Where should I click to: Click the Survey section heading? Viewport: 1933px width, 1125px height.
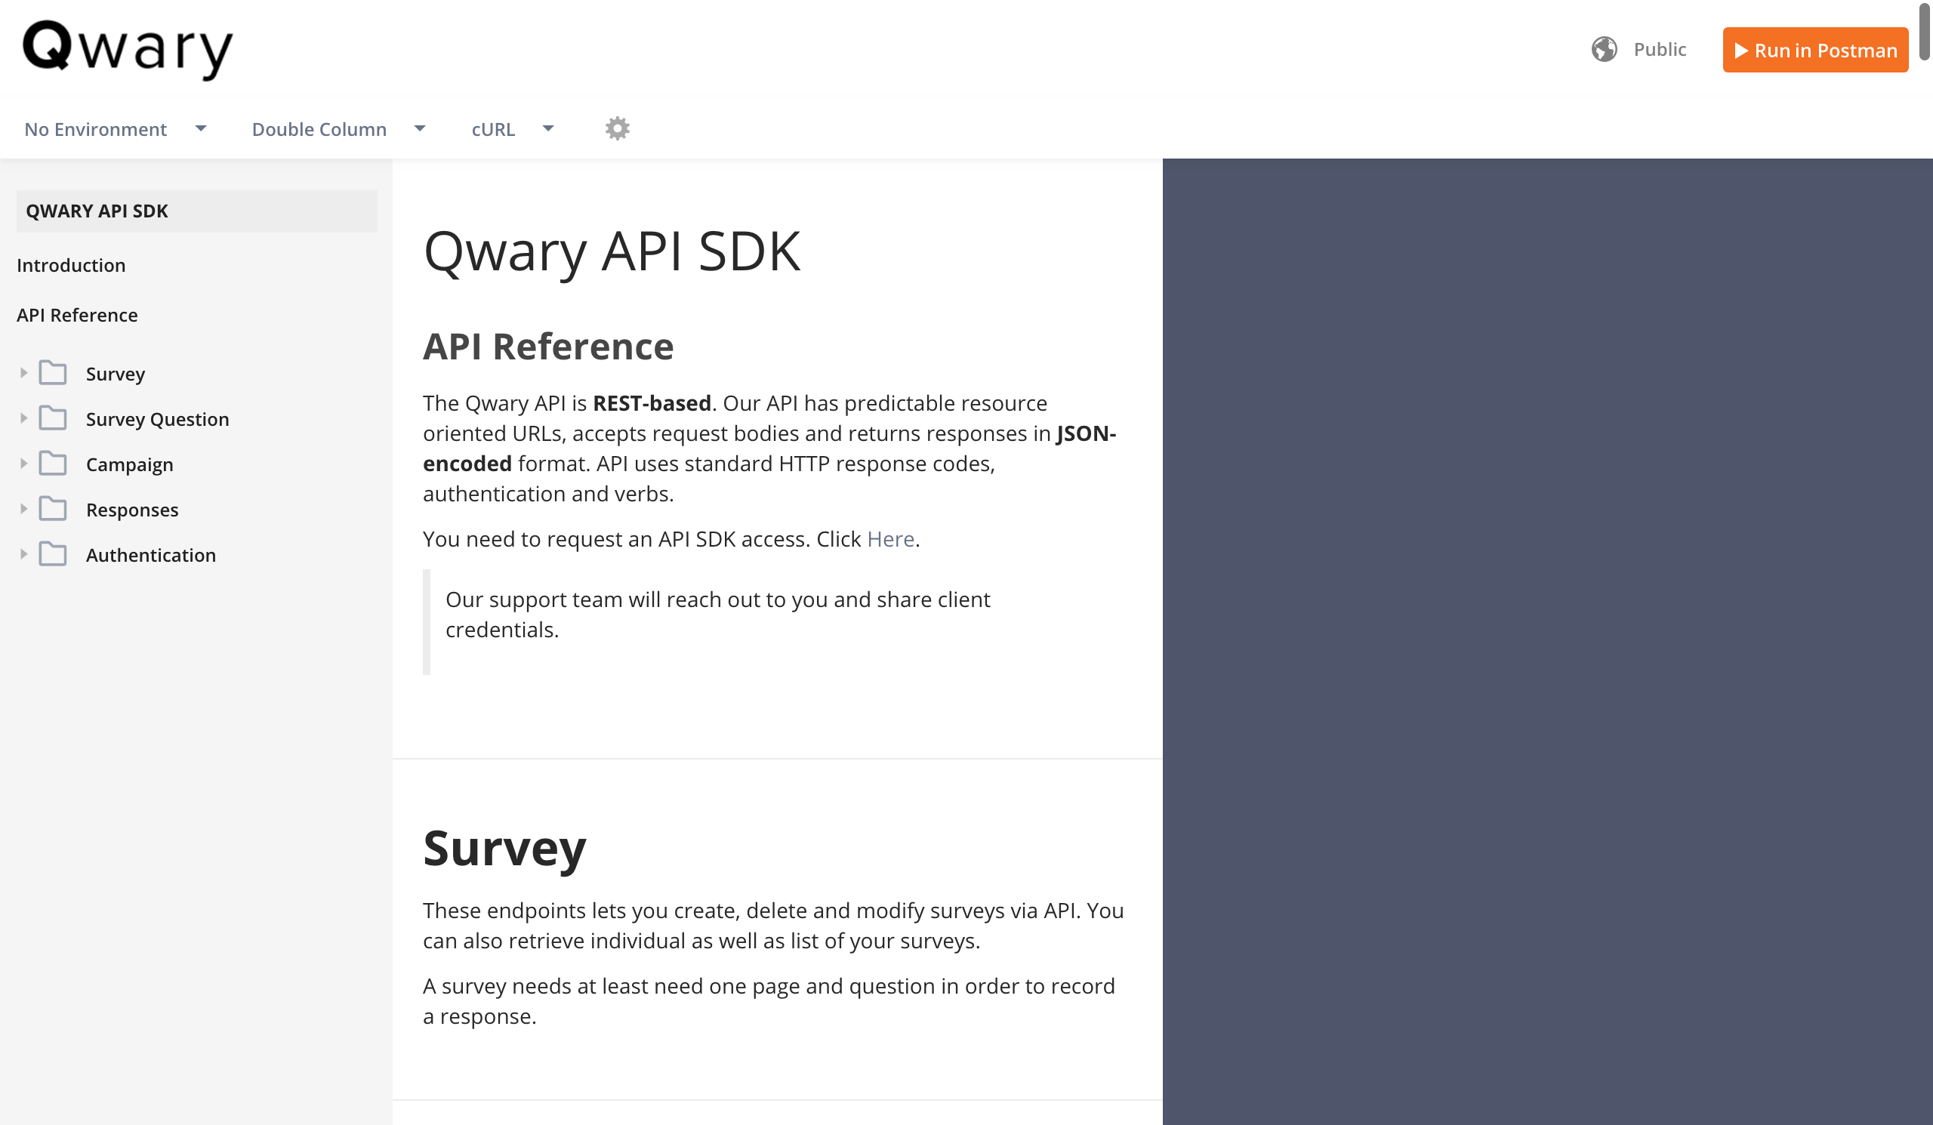[x=504, y=848]
